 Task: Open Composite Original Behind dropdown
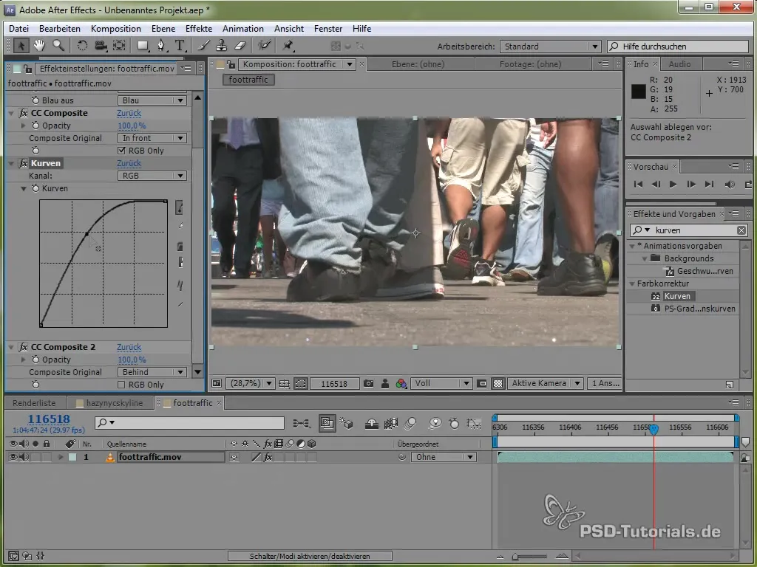(152, 372)
